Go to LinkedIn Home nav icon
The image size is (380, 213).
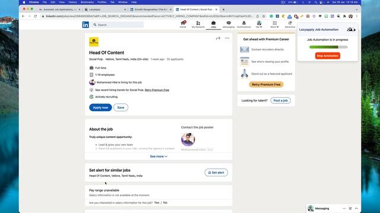pyautogui.click(x=183, y=24)
